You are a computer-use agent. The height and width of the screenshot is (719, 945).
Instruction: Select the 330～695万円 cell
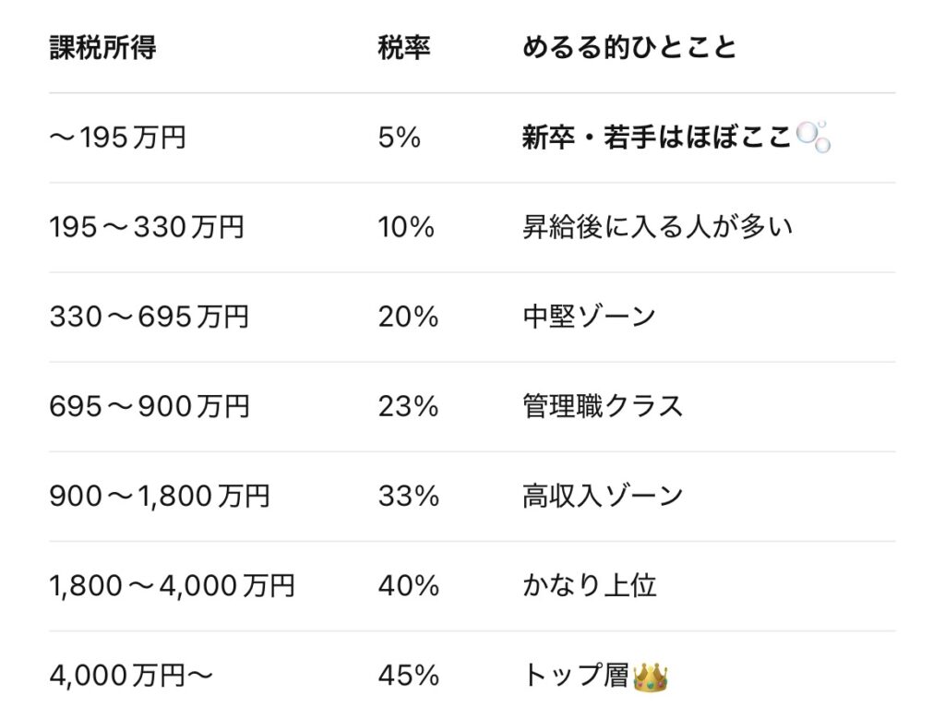tap(150, 318)
